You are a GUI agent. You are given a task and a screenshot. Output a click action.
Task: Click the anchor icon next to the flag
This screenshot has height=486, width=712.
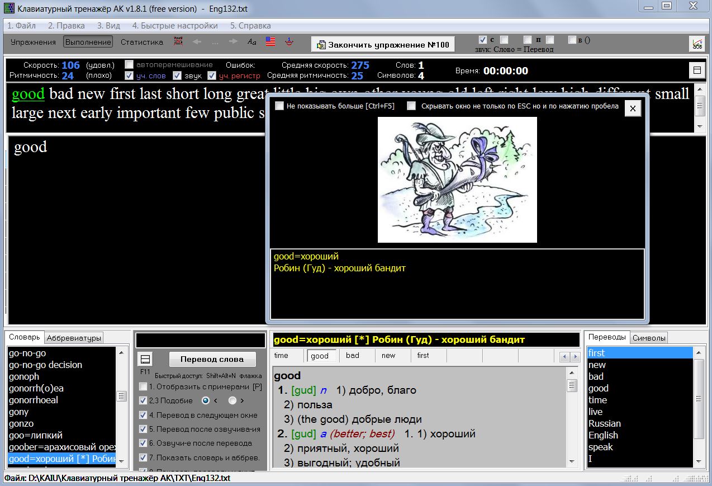289,41
